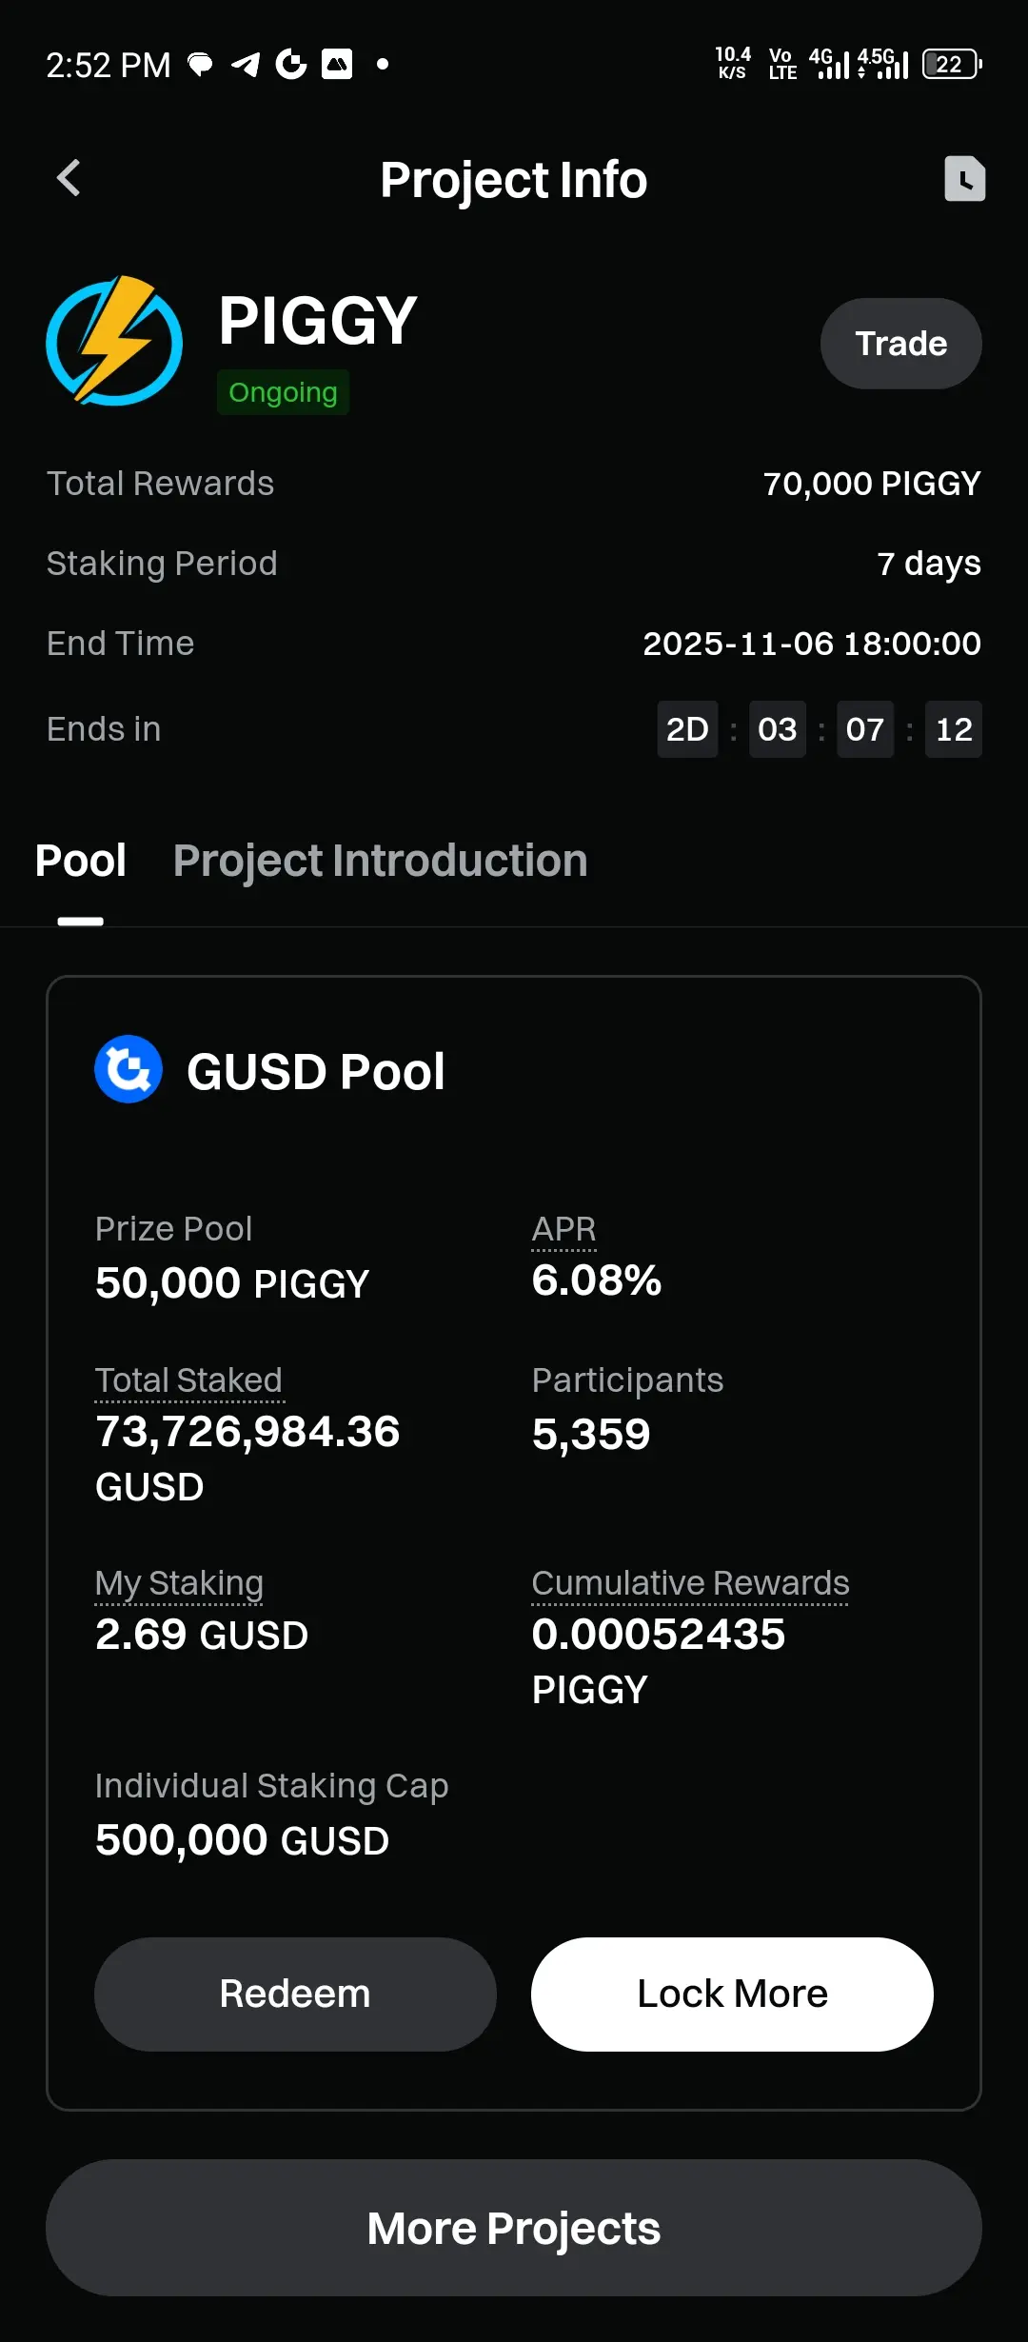The image size is (1028, 2342).
Task: Open staking history clock icon
Action: pos(964,179)
